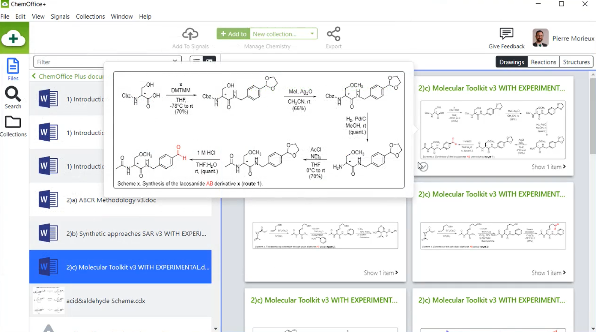The height and width of the screenshot is (332, 596).
Task: Click the Give Feedback speech bubble icon
Action: [x=506, y=34]
